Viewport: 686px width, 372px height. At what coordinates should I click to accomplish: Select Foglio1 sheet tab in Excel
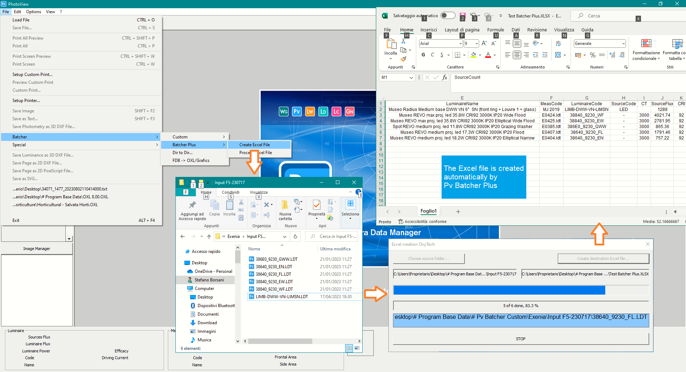(428, 211)
